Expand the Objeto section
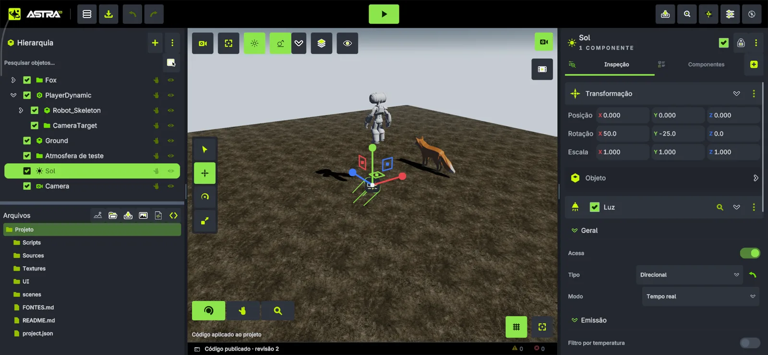768x355 pixels. click(x=756, y=178)
